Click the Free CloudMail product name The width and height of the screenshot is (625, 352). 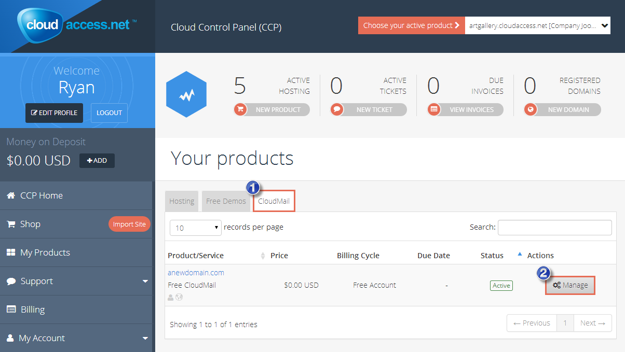[x=192, y=285]
